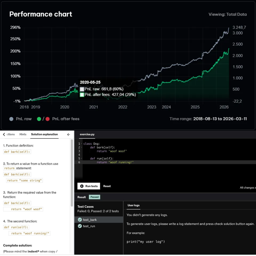Click the red PnL after fees legend dot
Viewport: 256px width, 256px height.
click(48, 119)
